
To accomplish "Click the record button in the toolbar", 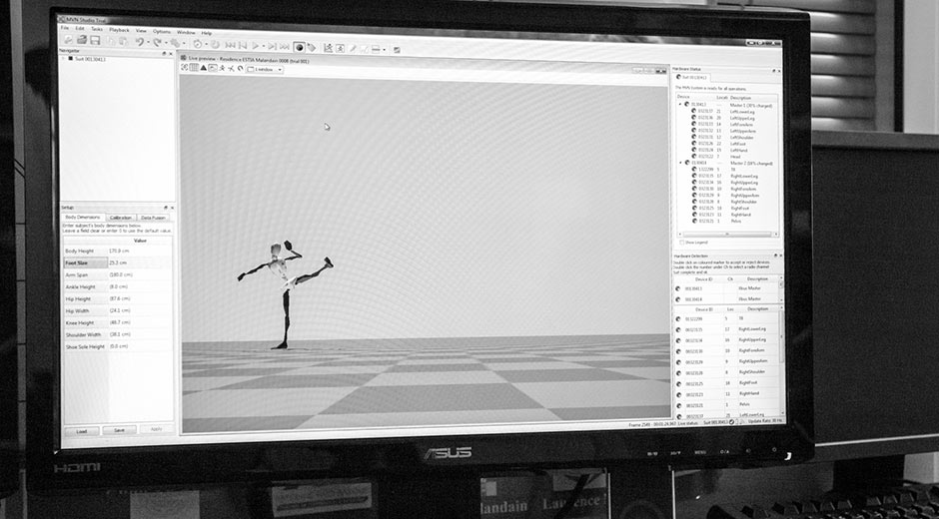I will [x=299, y=46].
